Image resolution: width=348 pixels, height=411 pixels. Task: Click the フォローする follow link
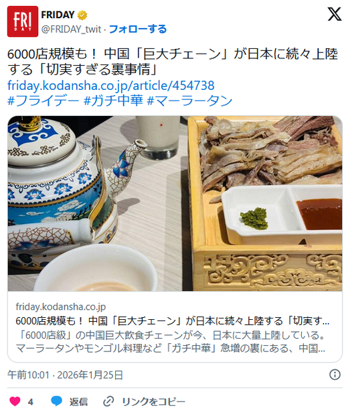click(x=138, y=29)
